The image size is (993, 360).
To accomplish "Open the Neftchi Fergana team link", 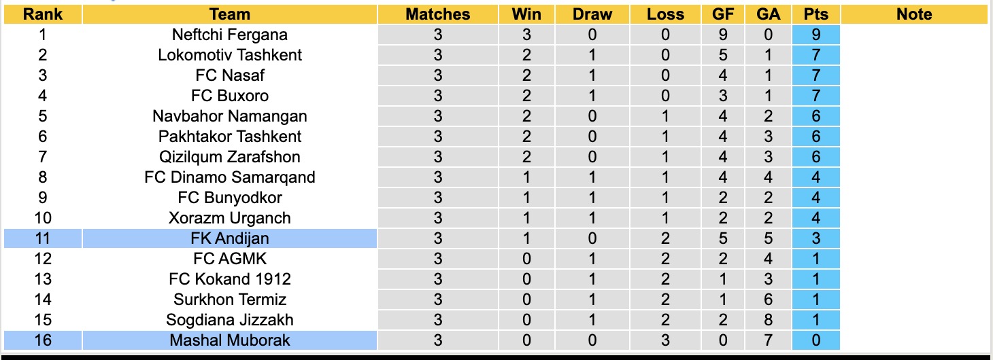I will click(x=230, y=35).
